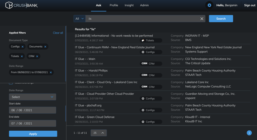Open the 25 results-per-page dropdown
Screen dimensions: 257x140
coord(99,133)
